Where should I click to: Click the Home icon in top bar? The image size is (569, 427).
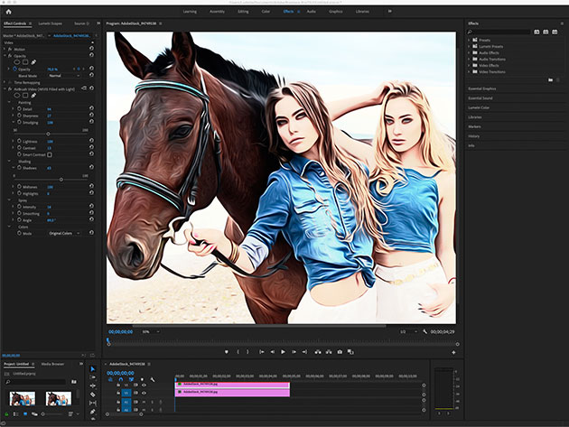(8, 11)
